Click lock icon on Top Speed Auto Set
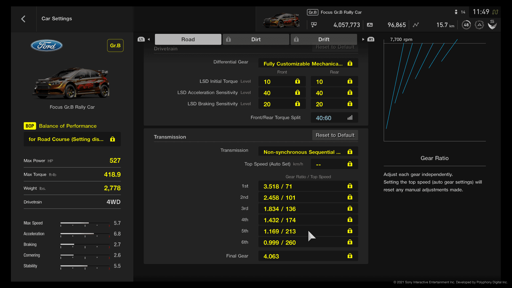This screenshot has height=288, width=512. 350,164
